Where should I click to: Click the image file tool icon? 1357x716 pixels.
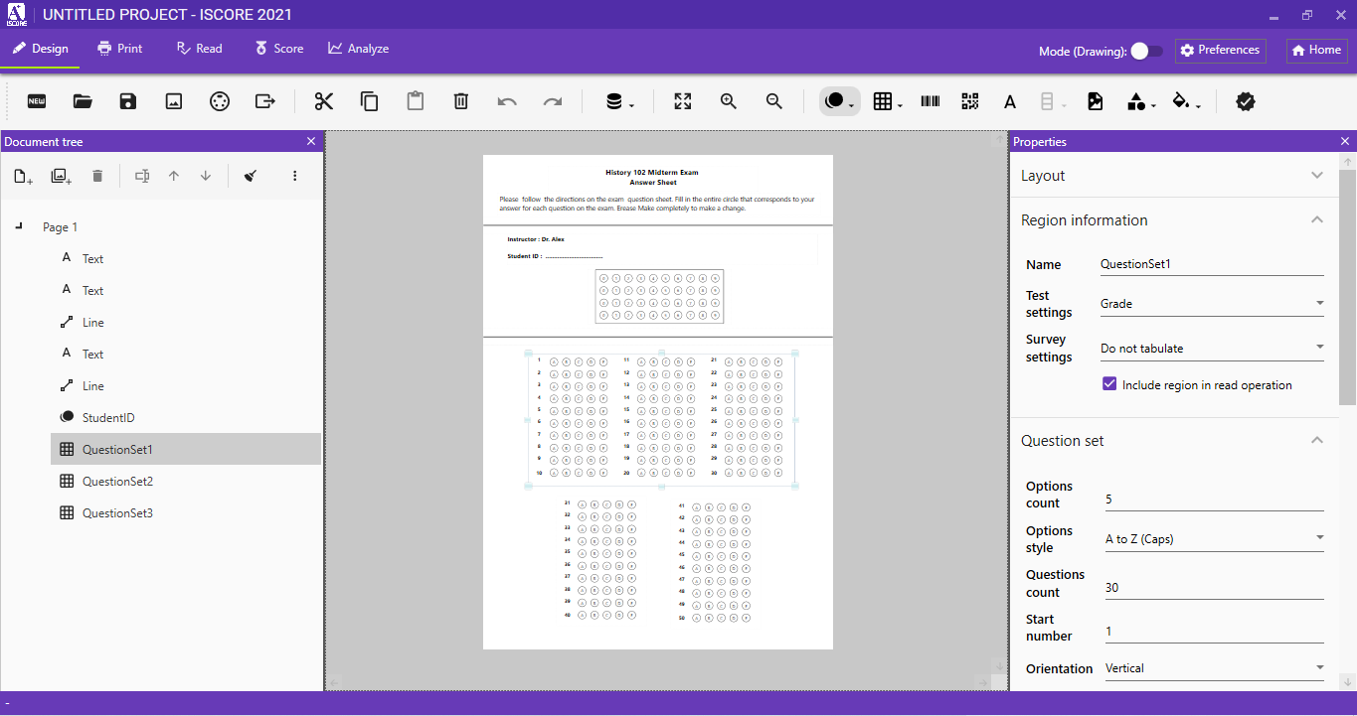pos(1096,101)
